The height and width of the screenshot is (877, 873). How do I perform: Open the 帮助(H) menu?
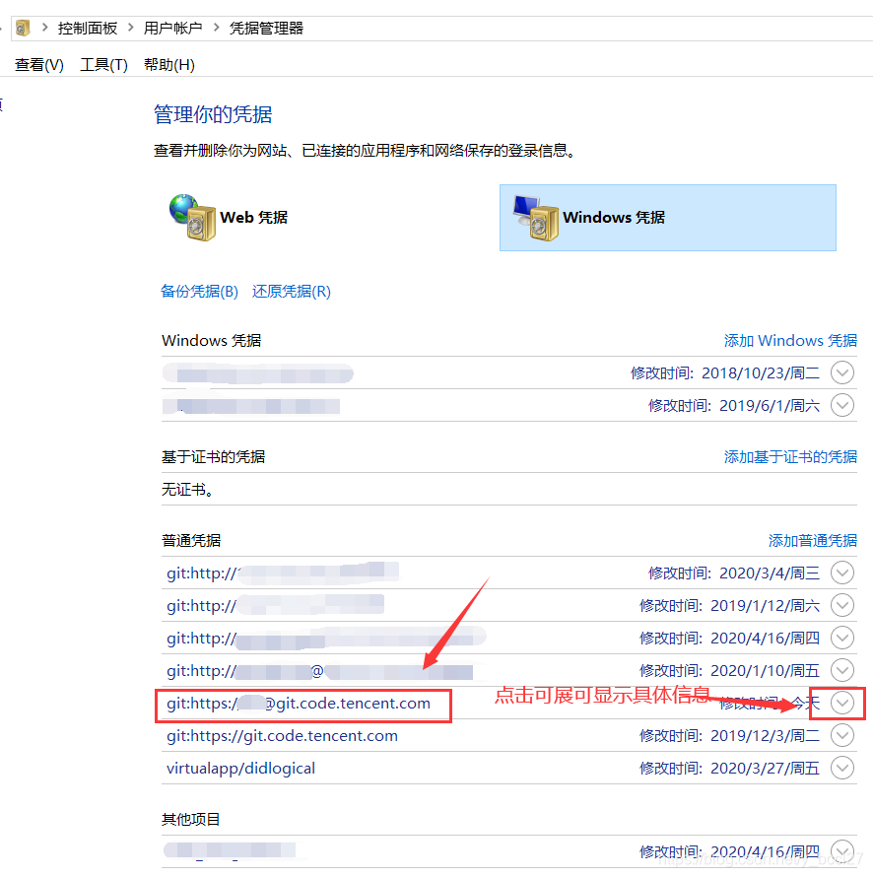click(x=168, y=64)
